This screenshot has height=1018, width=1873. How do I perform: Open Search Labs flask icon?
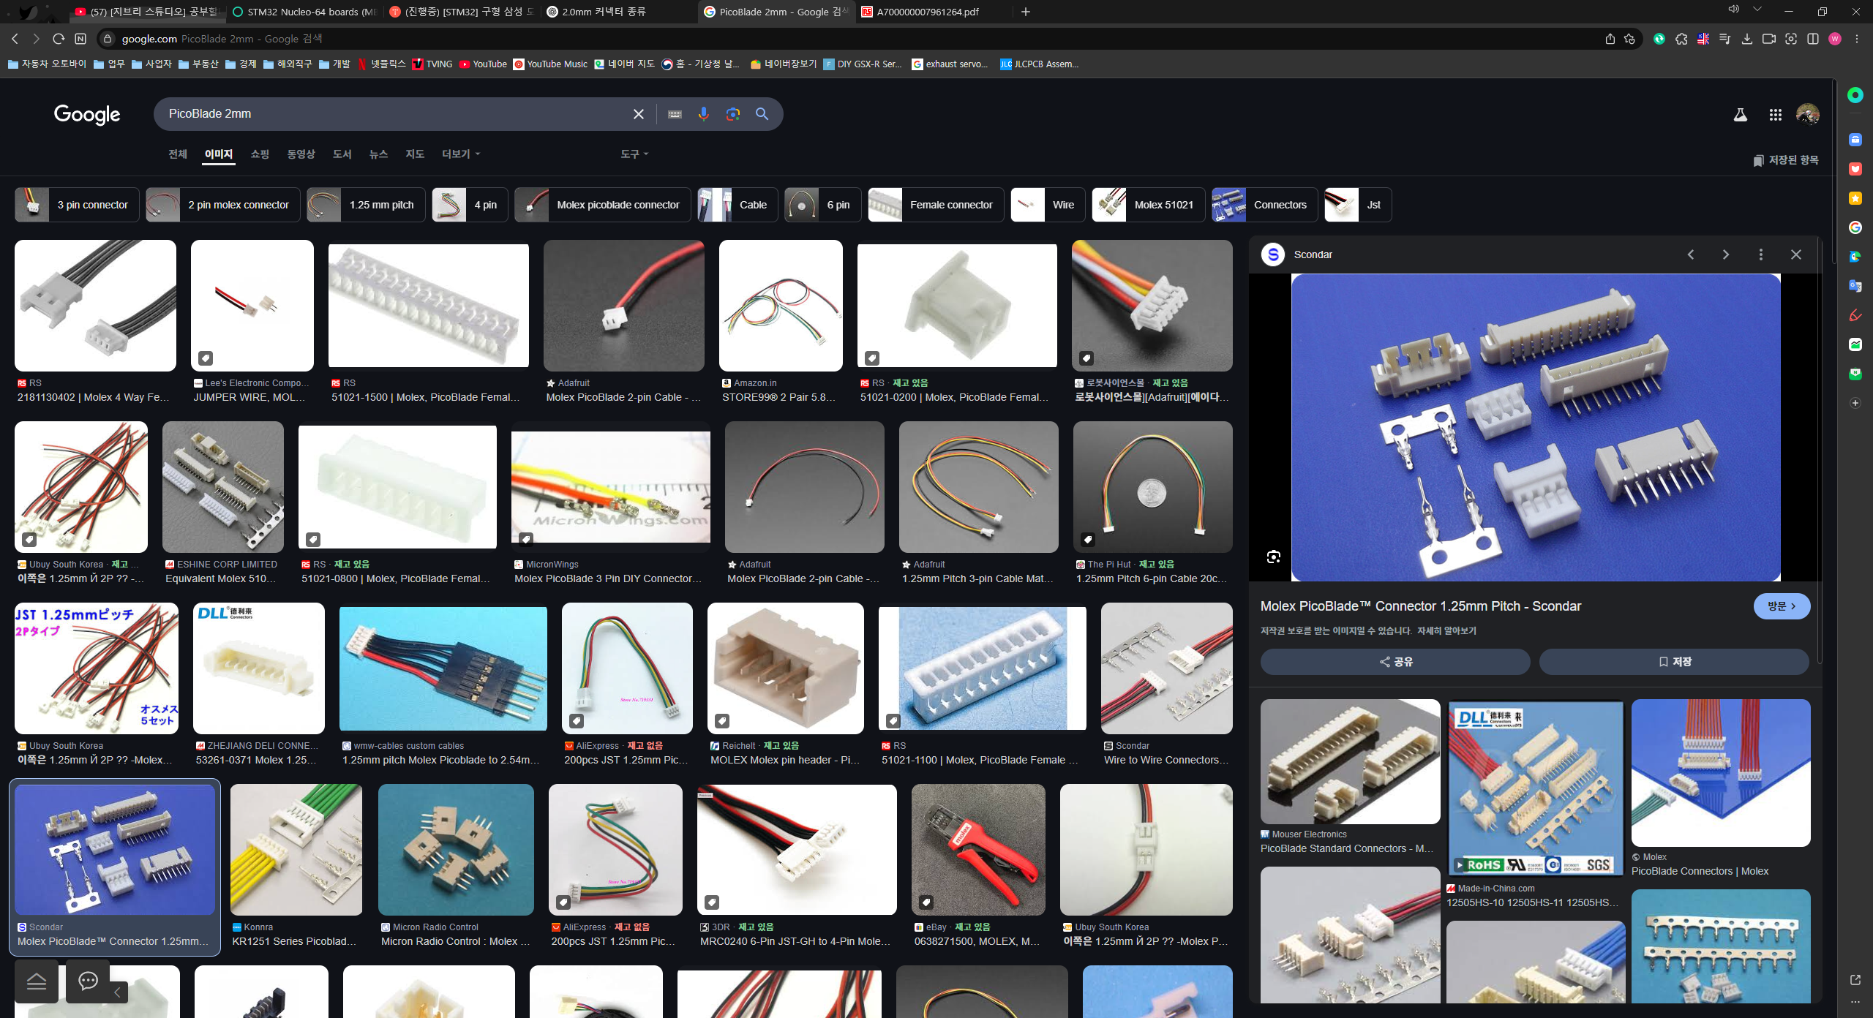coord(1740,115)
